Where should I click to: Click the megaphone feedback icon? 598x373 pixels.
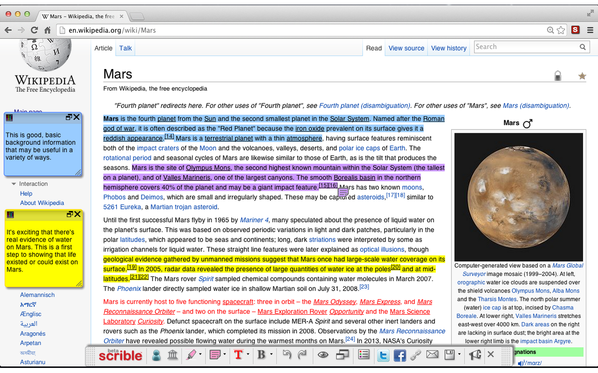475,355
